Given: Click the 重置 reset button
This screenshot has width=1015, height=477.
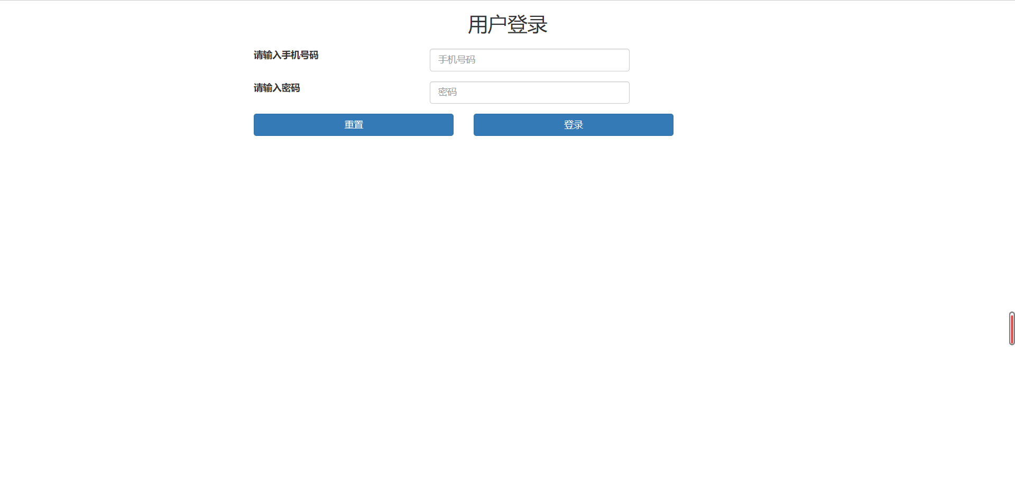Looking at the screenshot, I should click(x=353, y=125).
